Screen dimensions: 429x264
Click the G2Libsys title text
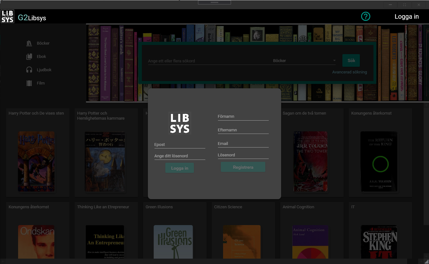point(32,18)
